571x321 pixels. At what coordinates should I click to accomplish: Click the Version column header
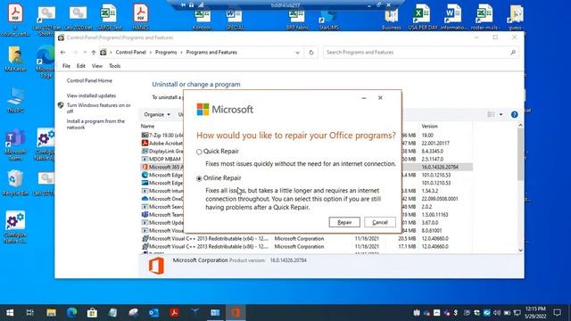[x=429, y=127]
